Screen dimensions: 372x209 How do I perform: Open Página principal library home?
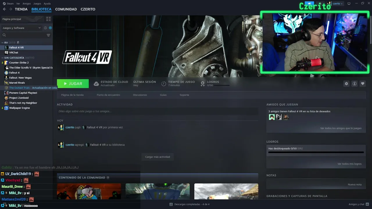click(x=22, y=19)
